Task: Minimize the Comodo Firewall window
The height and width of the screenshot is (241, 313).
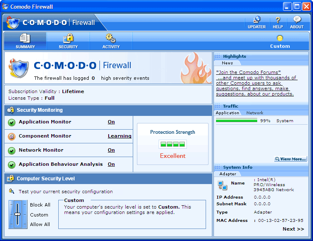Action: click(287, 7)
